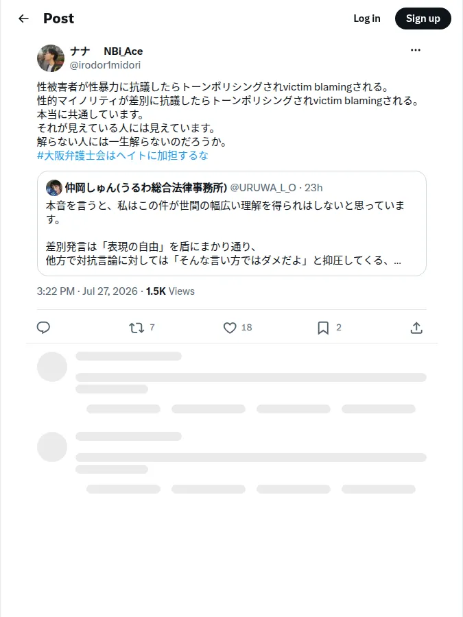Viewport: 463px width, 617px height.
Task: Open ナナ NBi_Ace profile avatar
Action: 51,58
